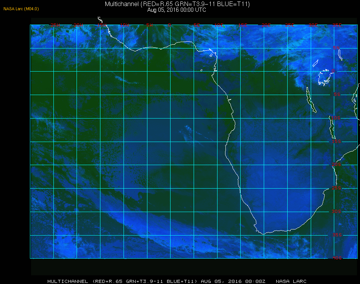Select the Multichannel title text
The height and width of the screenshot is (284, 360).
[177, 4]
